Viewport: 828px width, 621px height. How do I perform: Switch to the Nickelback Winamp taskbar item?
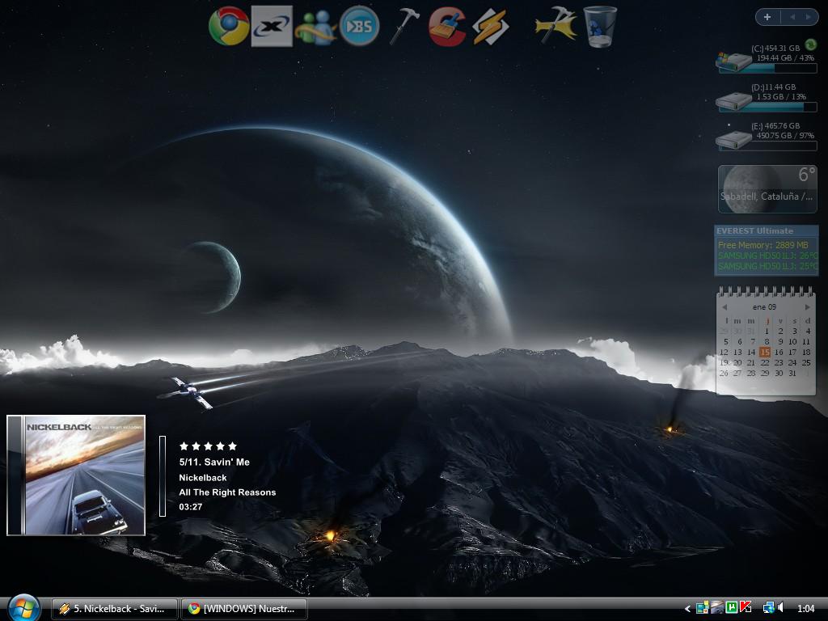pyautogui.click(x=114, y=608)
